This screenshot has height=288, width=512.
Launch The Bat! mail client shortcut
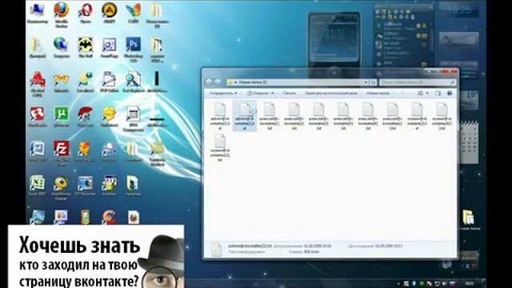[x=86, y=48]
